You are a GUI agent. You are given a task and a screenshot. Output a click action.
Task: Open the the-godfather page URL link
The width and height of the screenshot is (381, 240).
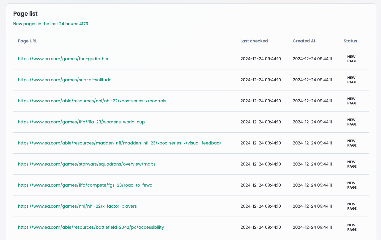63,59
